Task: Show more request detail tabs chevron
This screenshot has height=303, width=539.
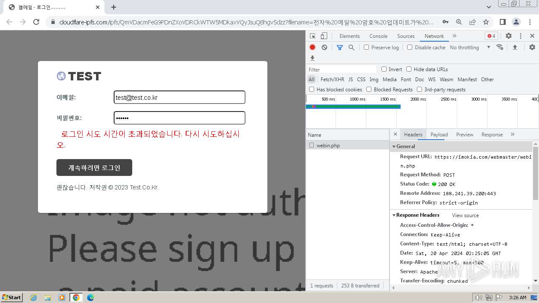Action: 512,135
